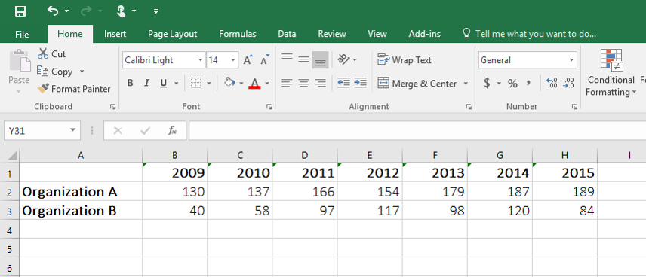Open Customize Quick Access Toolbar dropdown
This screenshot has width=646, height=277.
click(155, 11)
